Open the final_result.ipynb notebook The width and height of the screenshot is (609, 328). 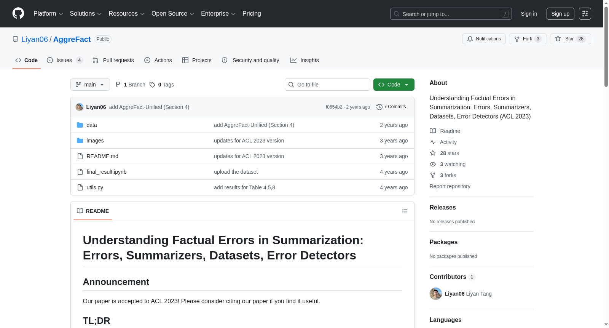pos(107,172)
